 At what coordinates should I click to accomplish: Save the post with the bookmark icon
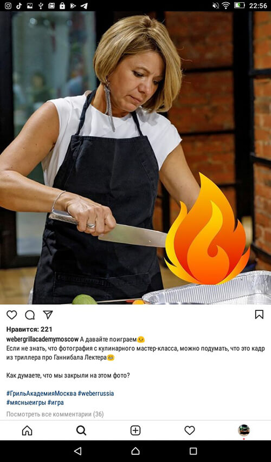tap(259, 314)
